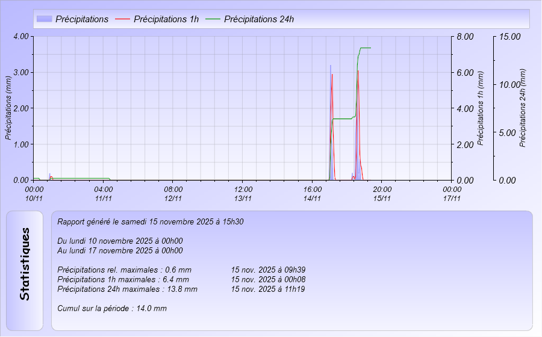The image size is (542, 337).
Task: Click 'Cumul sur la période : 14.0 mm'
Action: pyautogui.click(x=112, y=308)
